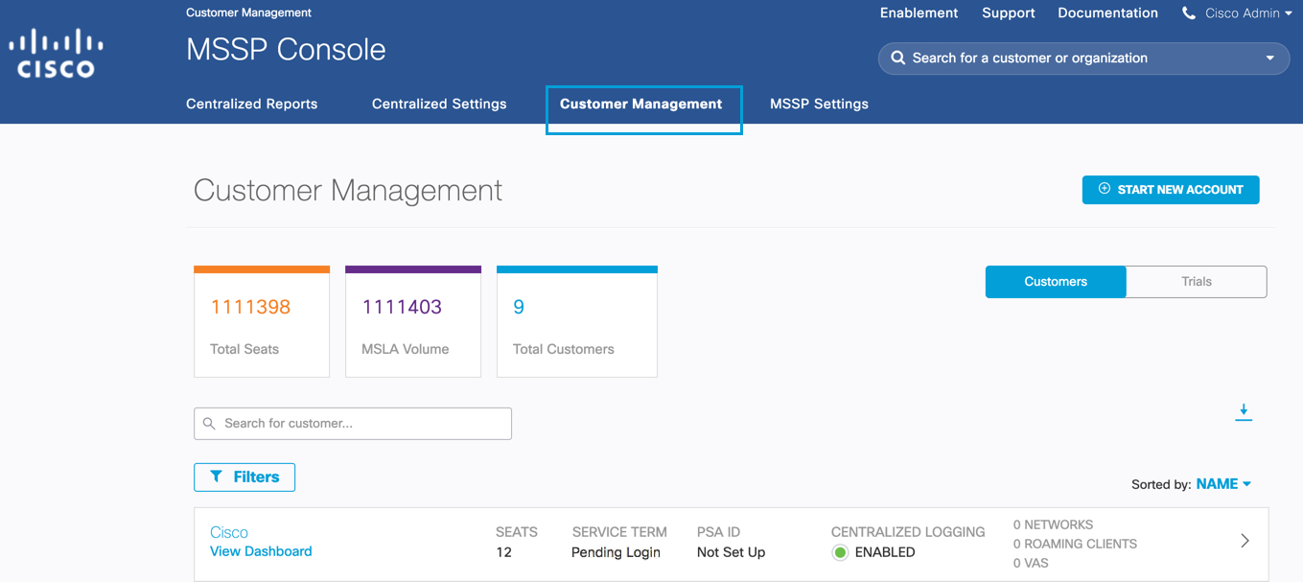Click the download export icon
The image size is (1303, 582).
1244,412
